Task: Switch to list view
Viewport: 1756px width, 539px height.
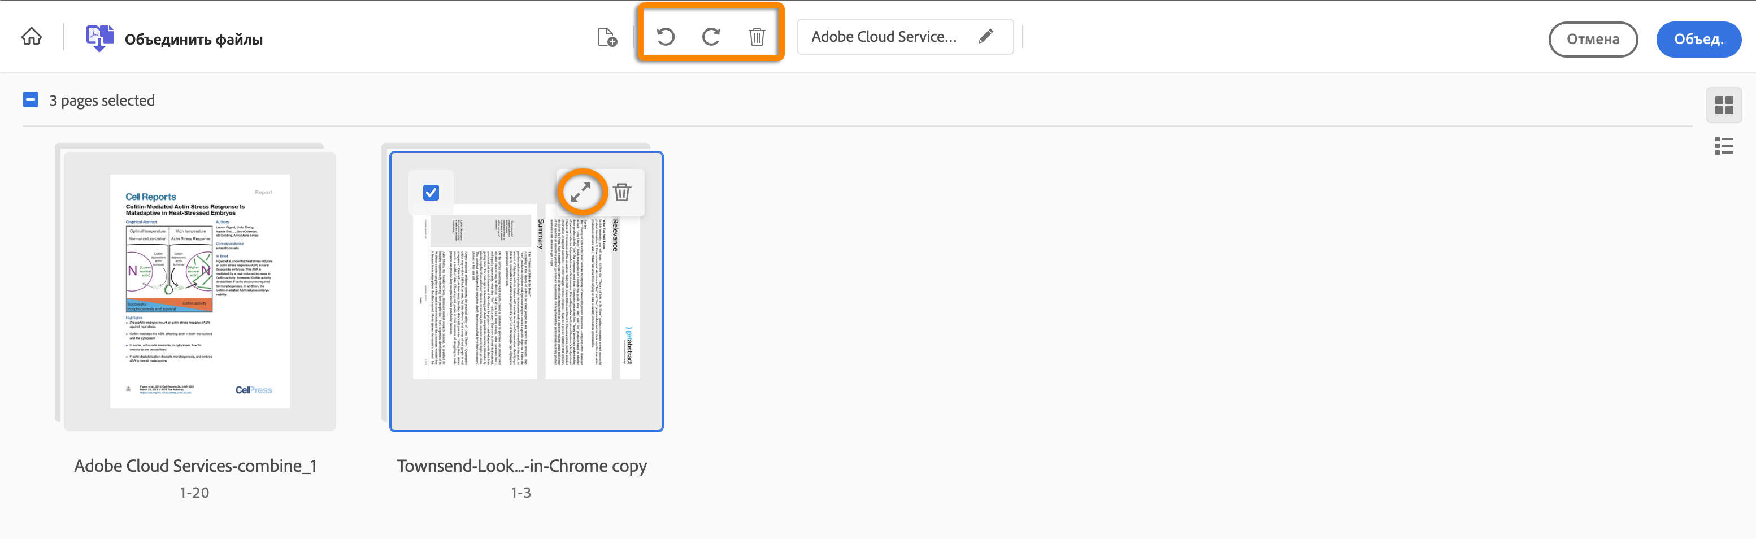Action: coord(1723,146)
